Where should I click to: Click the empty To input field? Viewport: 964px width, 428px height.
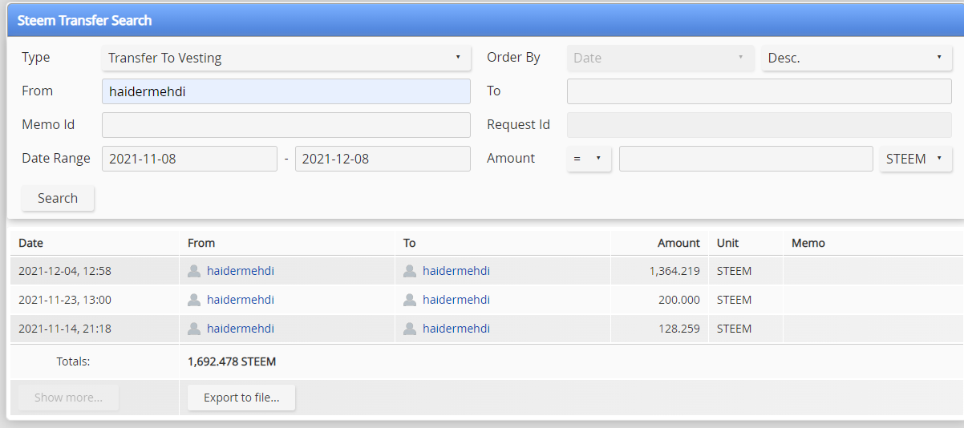(759, 91)
